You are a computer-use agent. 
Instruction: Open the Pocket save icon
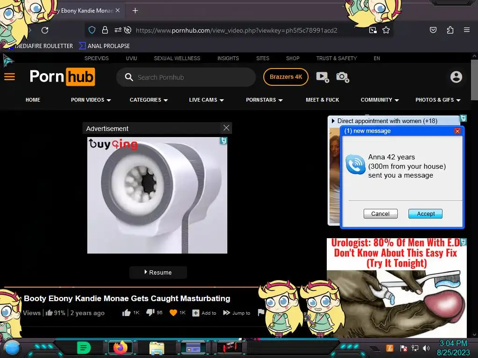point(433,30)
